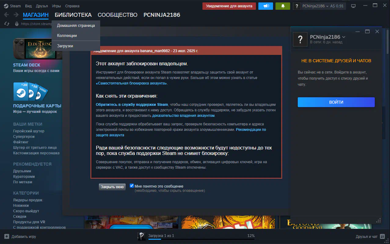Viewport: 390px width, 244px height.
Task: Maximize the friends and chat panel
Action: click(367, 31)
